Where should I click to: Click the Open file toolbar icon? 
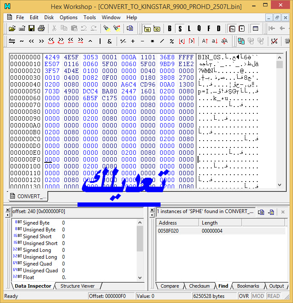pos(12,29)
